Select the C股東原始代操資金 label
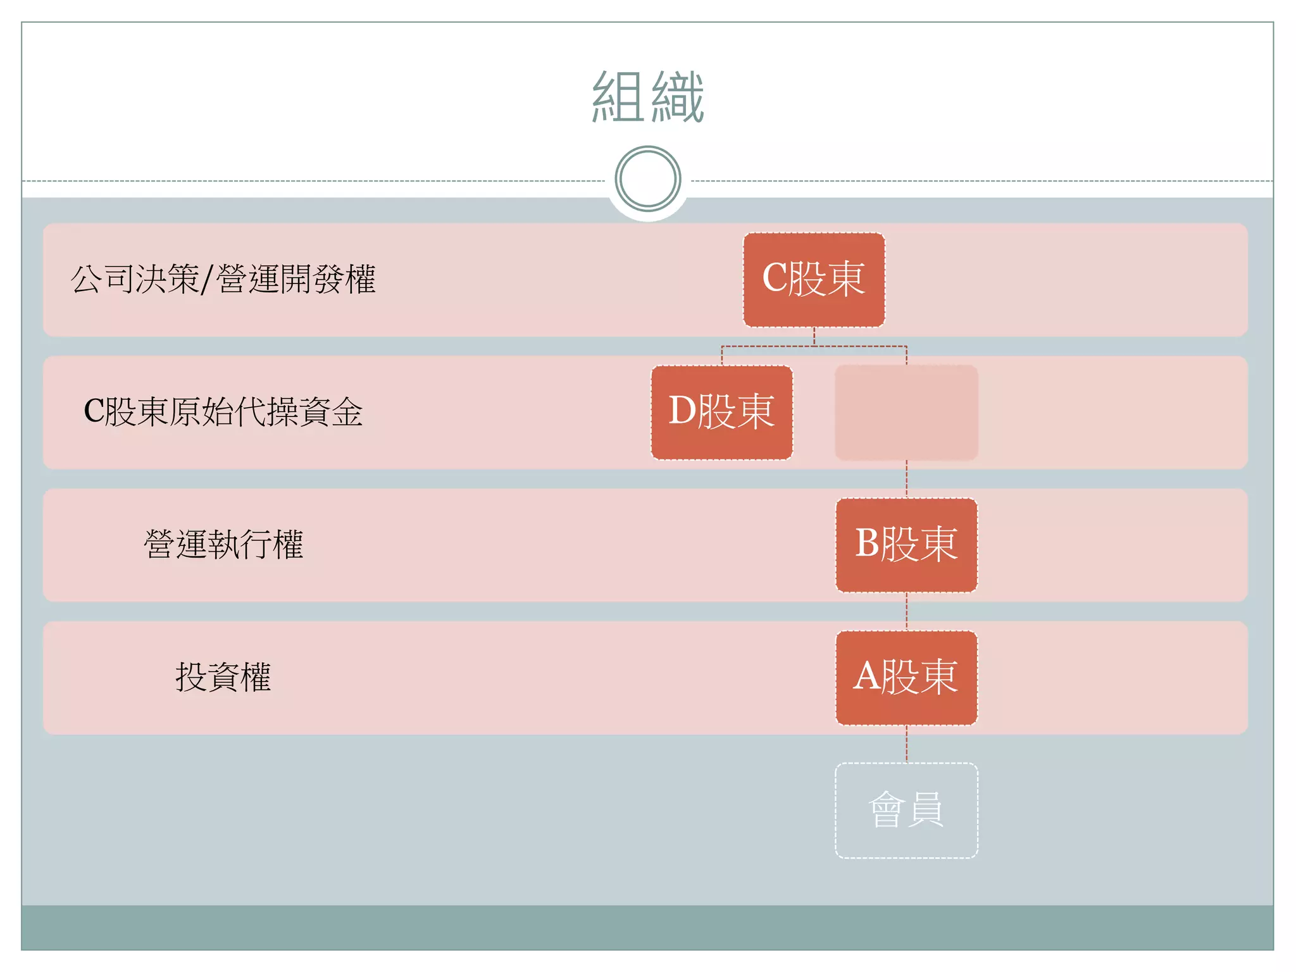Viewport: 1296px width, 972px height. pos(223,412)
